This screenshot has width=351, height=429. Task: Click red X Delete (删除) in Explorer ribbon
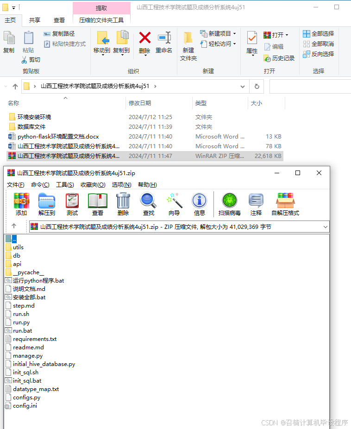[144, 43]
